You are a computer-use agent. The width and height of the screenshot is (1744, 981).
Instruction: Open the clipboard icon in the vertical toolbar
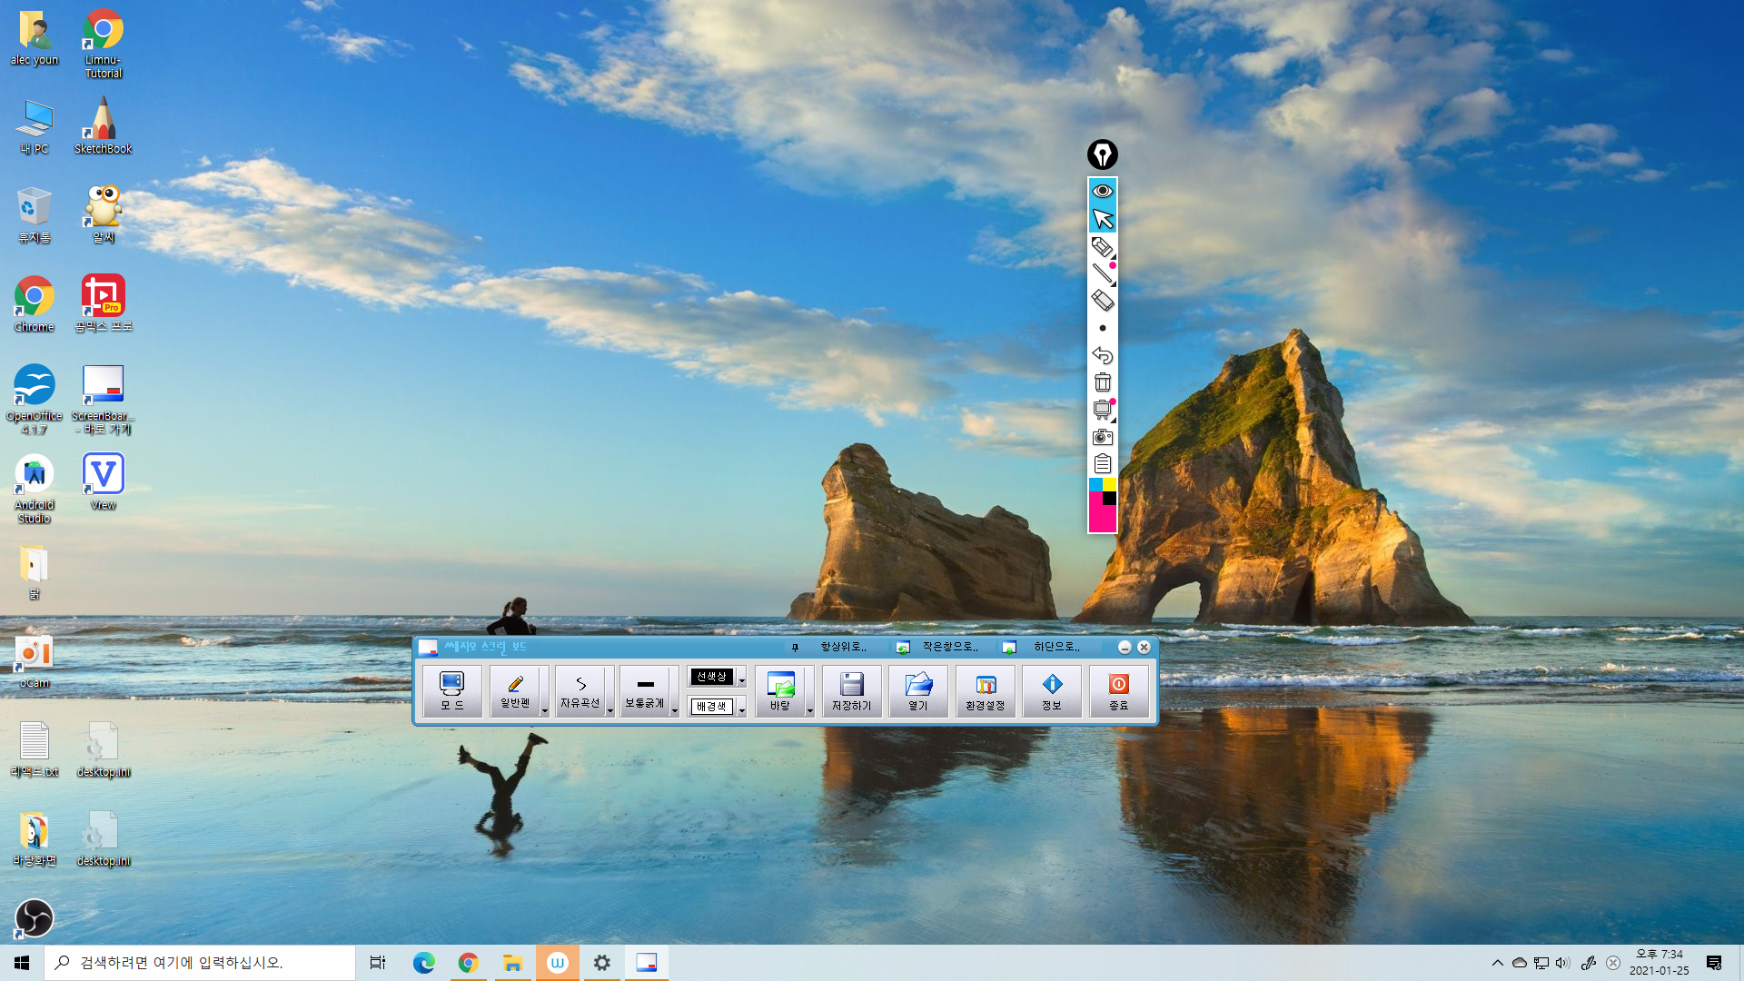click(1102, 464)
